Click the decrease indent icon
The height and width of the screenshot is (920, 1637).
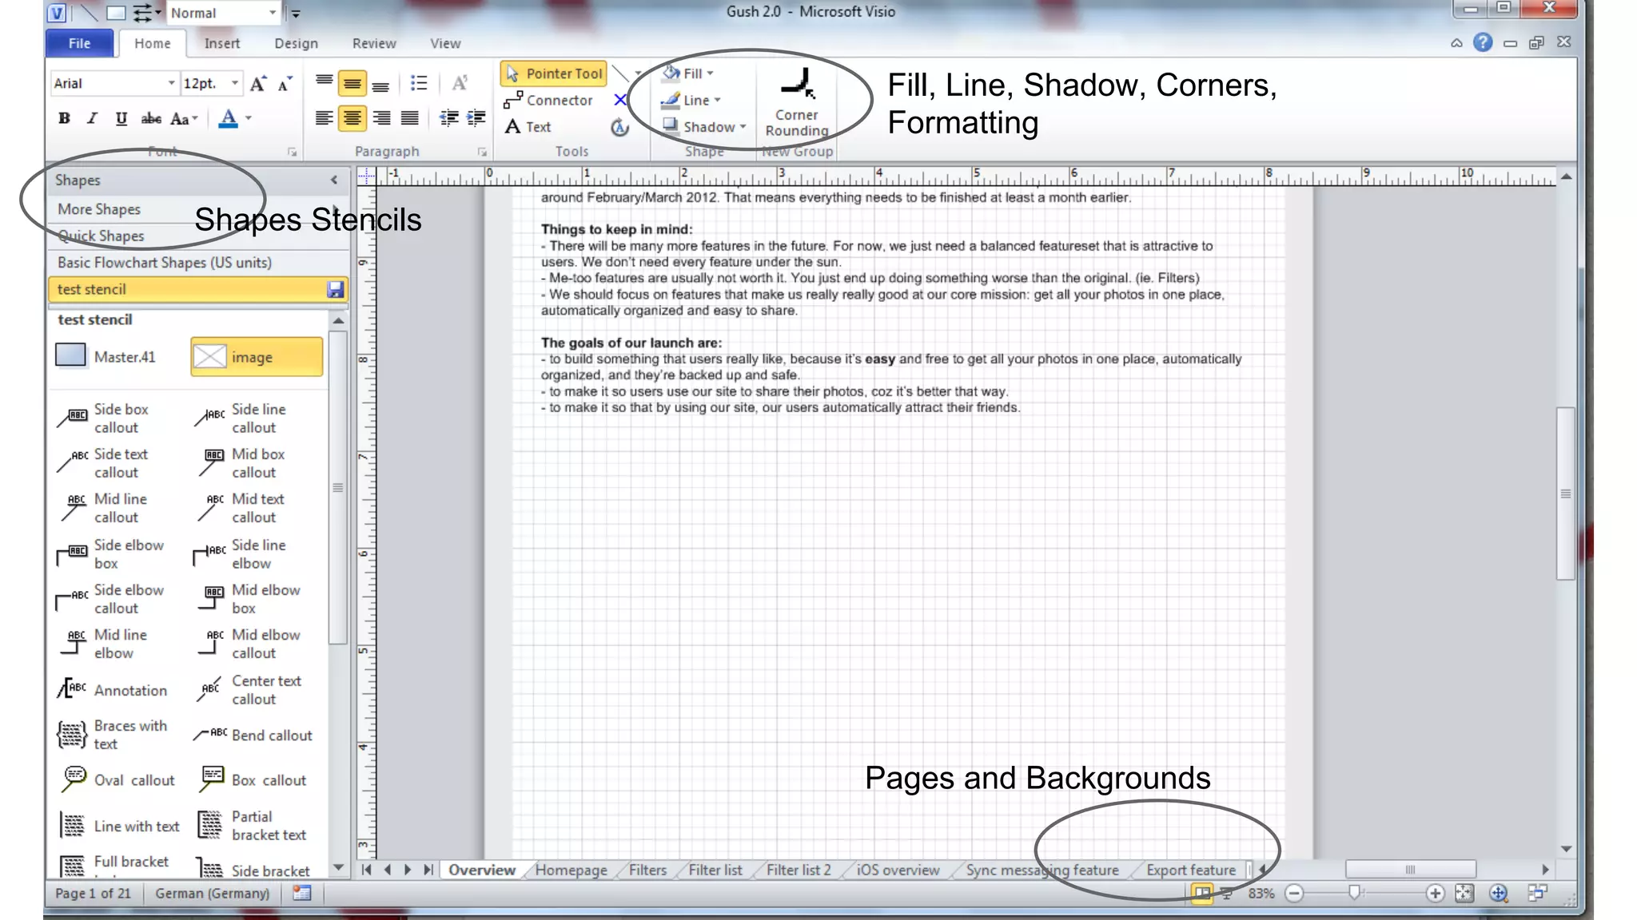click(449, 118)
